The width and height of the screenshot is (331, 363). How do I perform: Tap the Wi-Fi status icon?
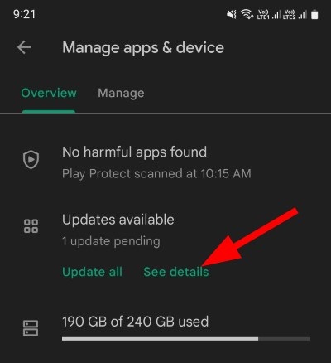(x=247, y=14)
